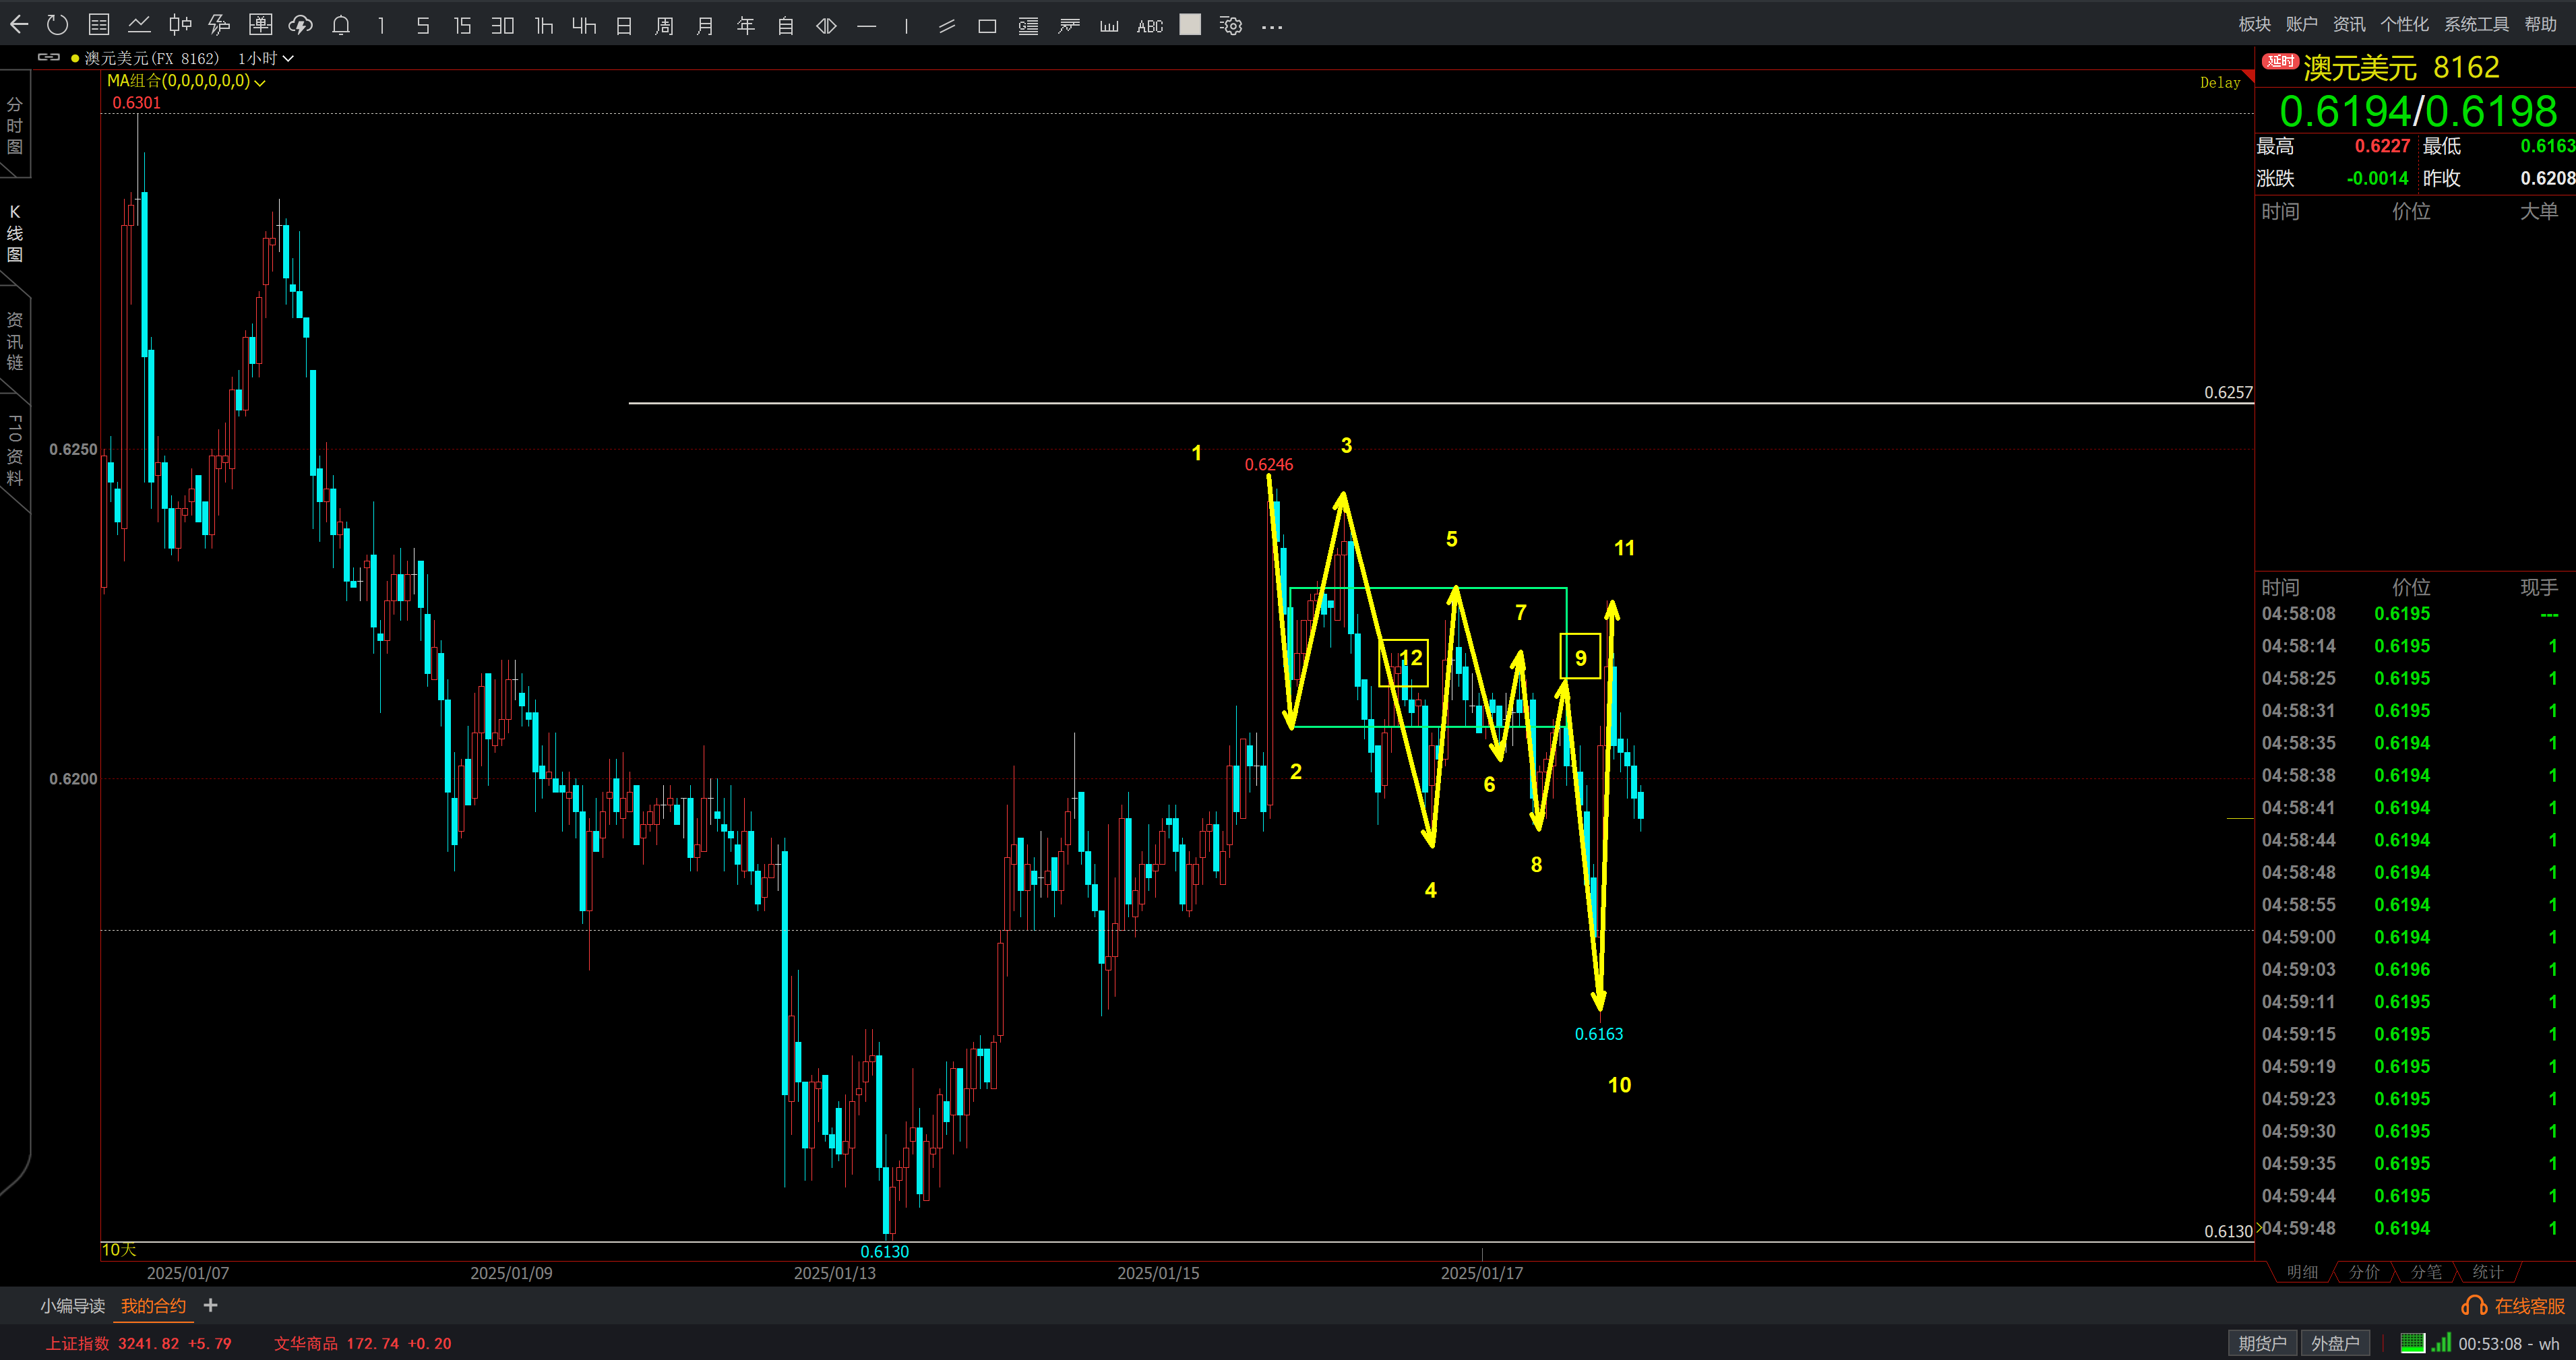Click the line chart icon in toolbar
2576x1360 pixels.
139,25
